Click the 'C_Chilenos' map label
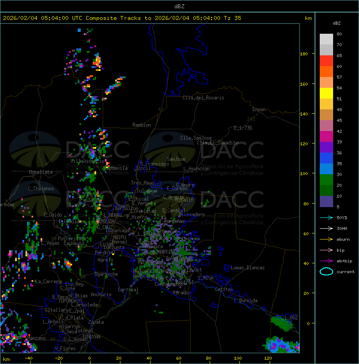 (x=41, y=188)
